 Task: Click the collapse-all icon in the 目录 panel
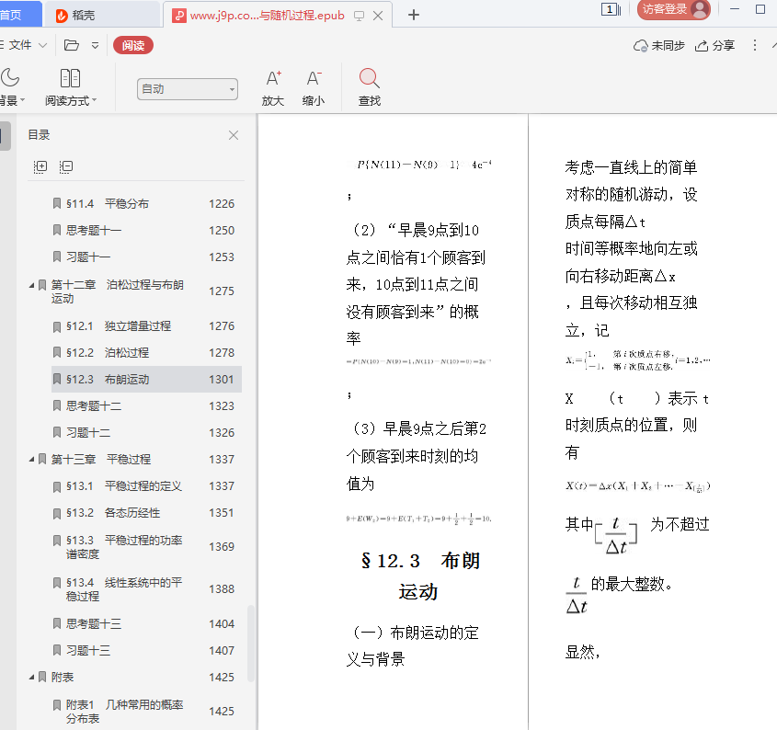(x=66, y=166)
